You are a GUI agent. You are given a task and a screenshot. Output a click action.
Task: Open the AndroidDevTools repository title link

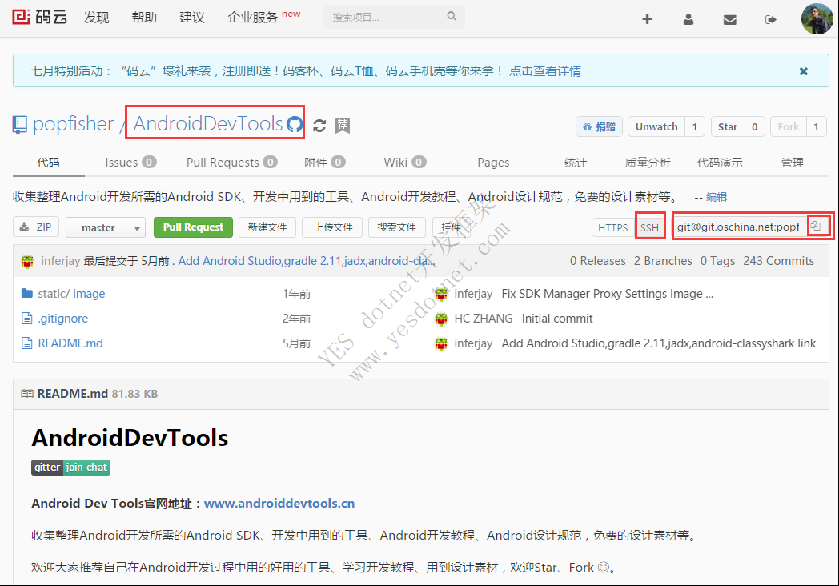[207, 123]
